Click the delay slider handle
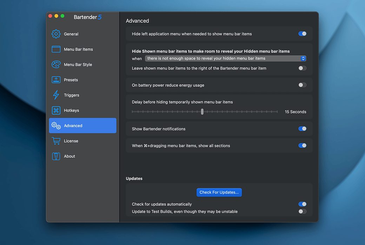The height and width of the screenshot is (245, 365). 202,112
